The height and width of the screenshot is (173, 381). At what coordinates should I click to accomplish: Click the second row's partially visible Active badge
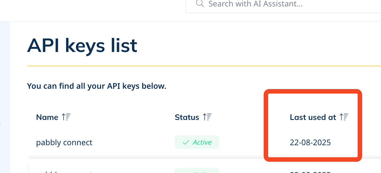pos(197,170)
